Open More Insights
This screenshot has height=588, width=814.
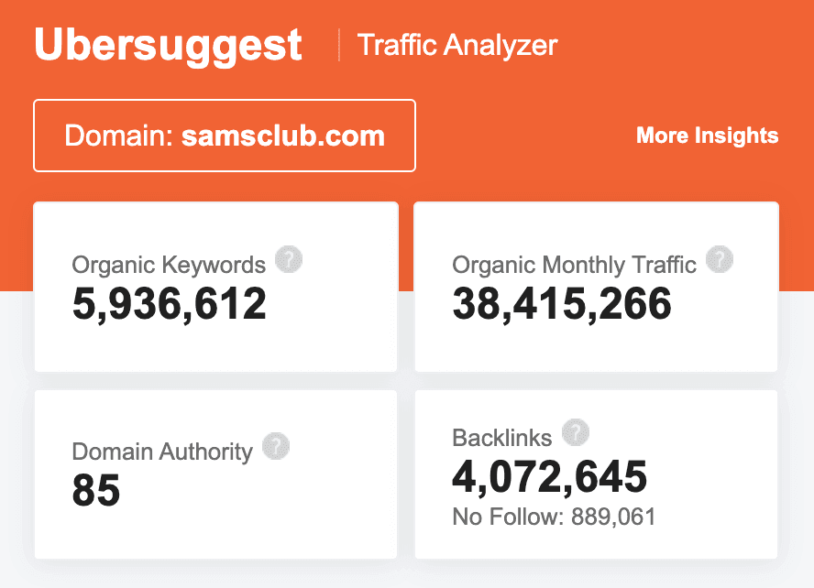(707, 136)
